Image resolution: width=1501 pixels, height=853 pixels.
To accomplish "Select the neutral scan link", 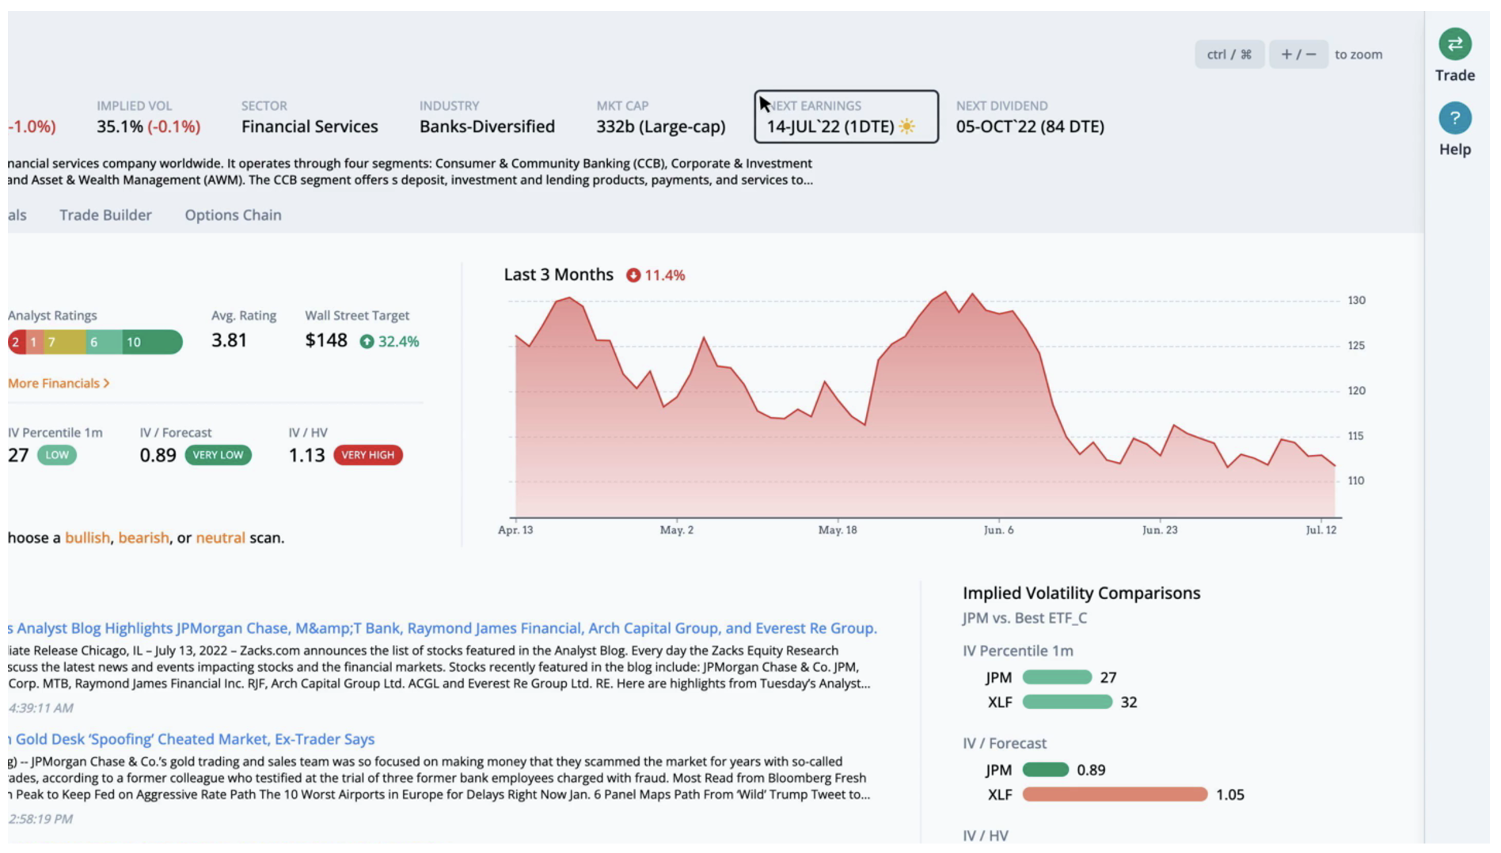I will [x=220, y=538].
